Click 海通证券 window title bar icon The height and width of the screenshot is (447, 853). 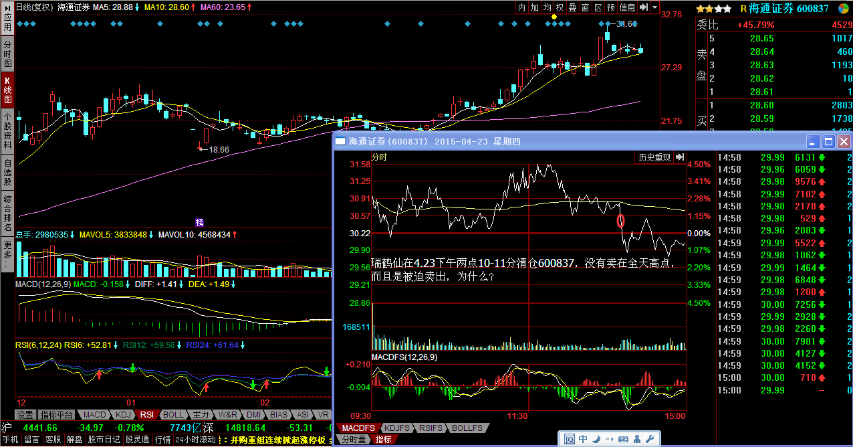click(x=341, y=142)
